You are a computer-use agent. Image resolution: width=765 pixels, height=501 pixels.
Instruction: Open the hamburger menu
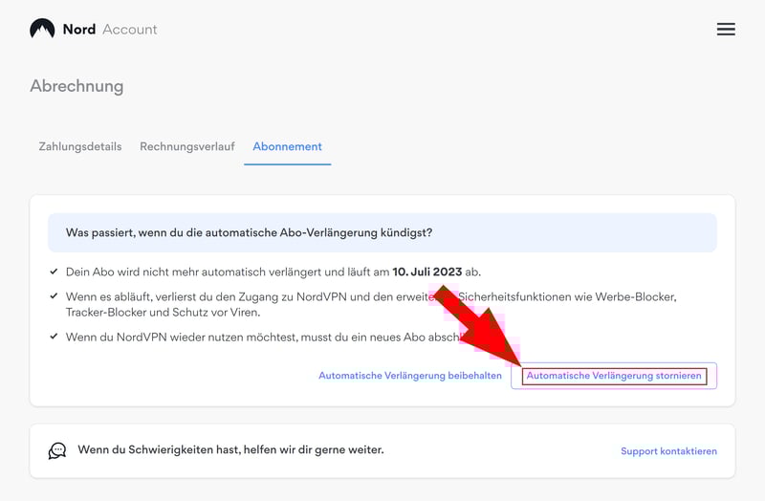726,29
